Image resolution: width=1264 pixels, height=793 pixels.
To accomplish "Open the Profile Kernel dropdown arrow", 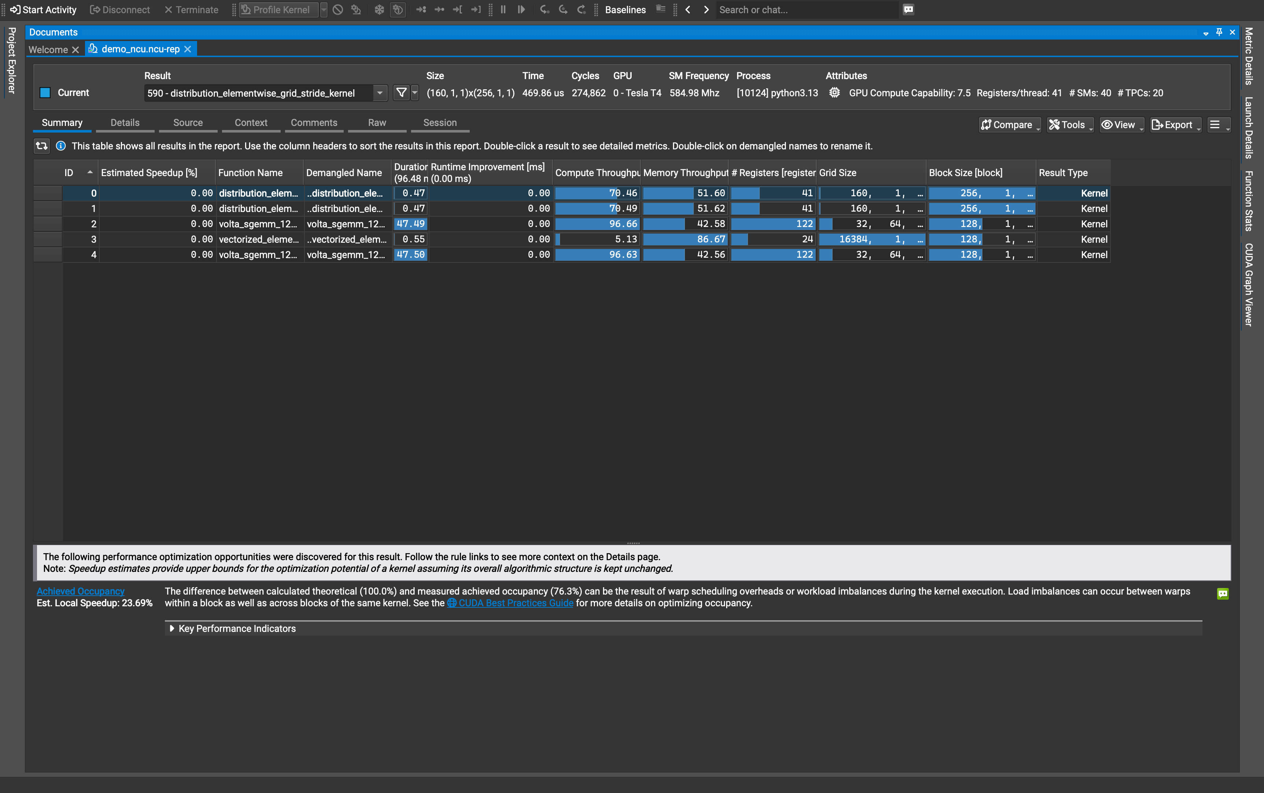I will [x=324, y=10].
